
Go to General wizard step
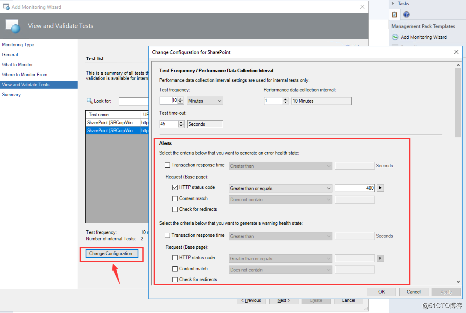click(x=10, y=55)
